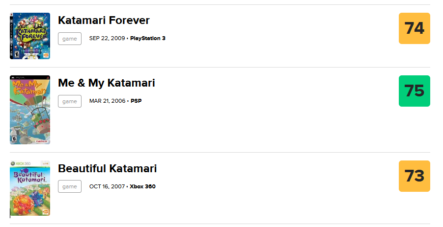Select the Beautiful Katamari title link

[108, 168]
